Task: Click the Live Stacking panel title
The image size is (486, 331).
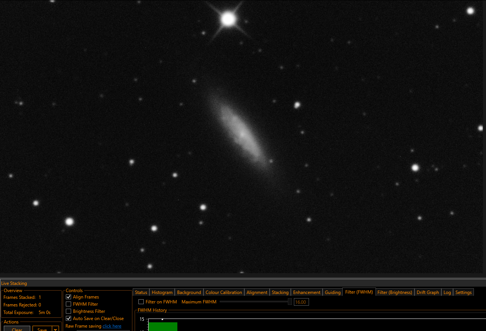Action: click(x=14, y=283)
